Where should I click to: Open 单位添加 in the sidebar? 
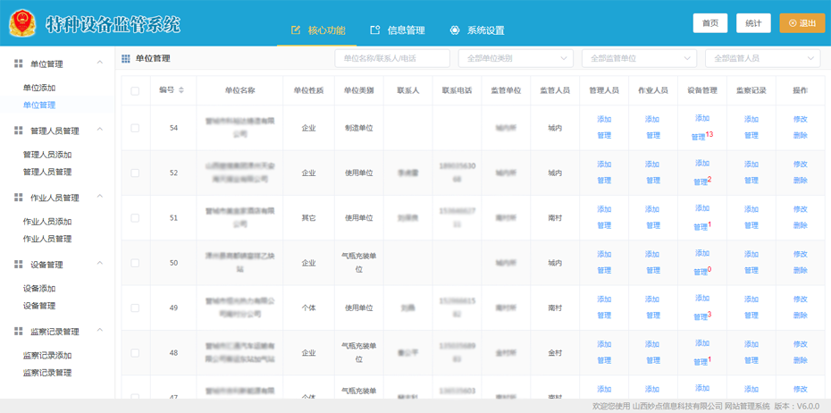tap(39, 88)
